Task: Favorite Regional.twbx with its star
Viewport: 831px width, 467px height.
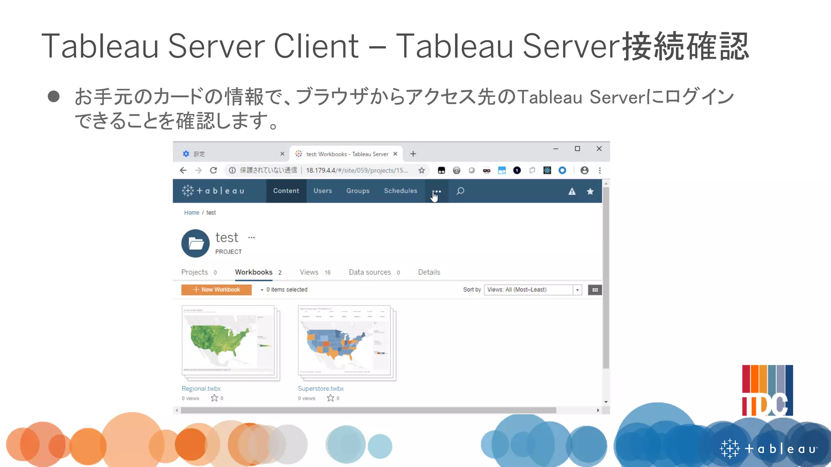Action: tap(214, 398)
